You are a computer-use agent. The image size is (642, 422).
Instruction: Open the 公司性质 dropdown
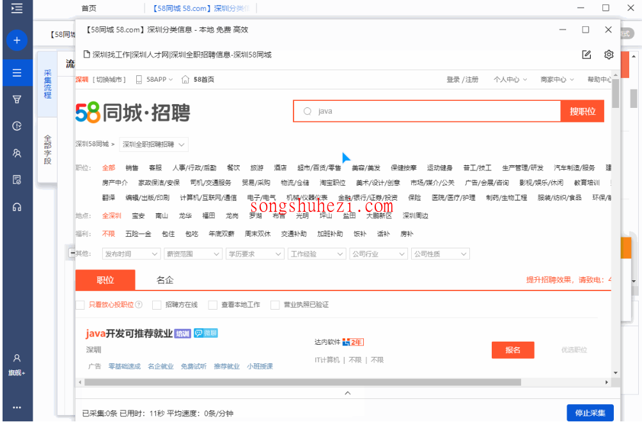pos(441,254)
